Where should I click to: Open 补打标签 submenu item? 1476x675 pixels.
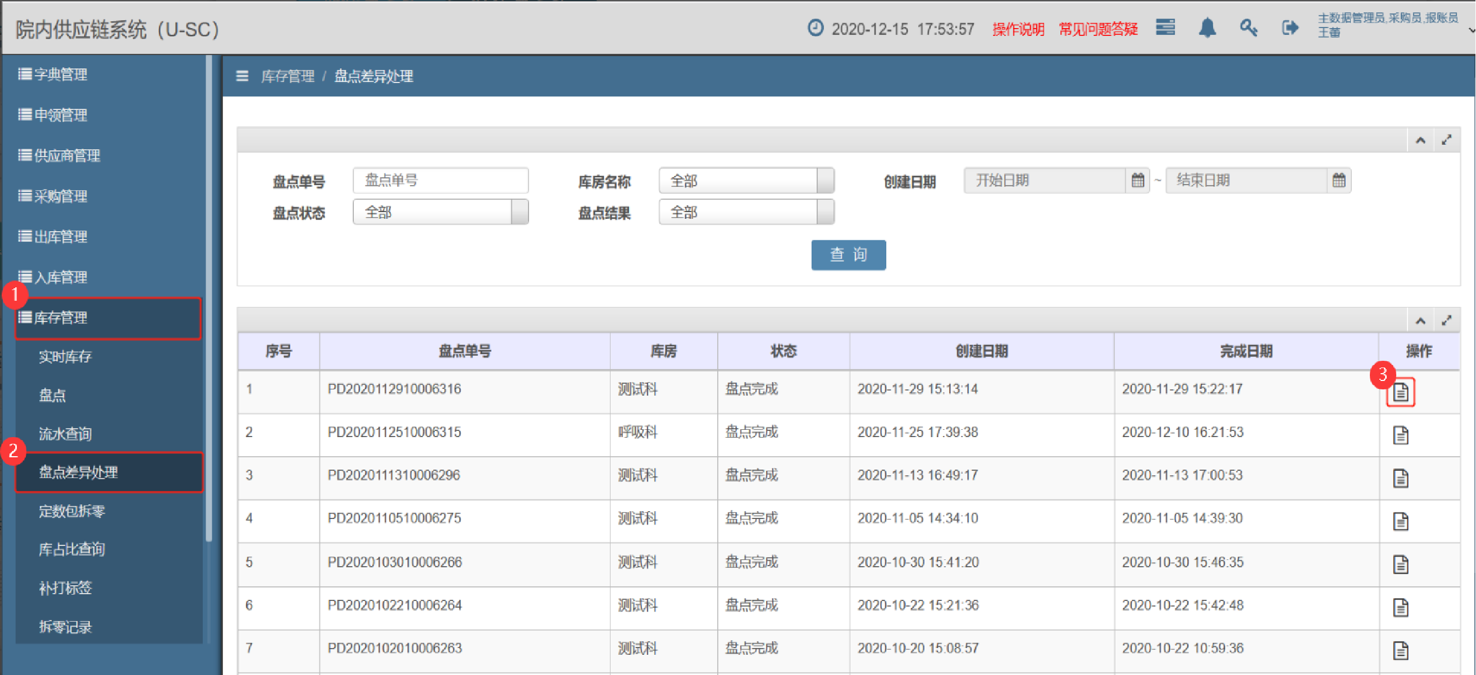[x=65, y=588]
